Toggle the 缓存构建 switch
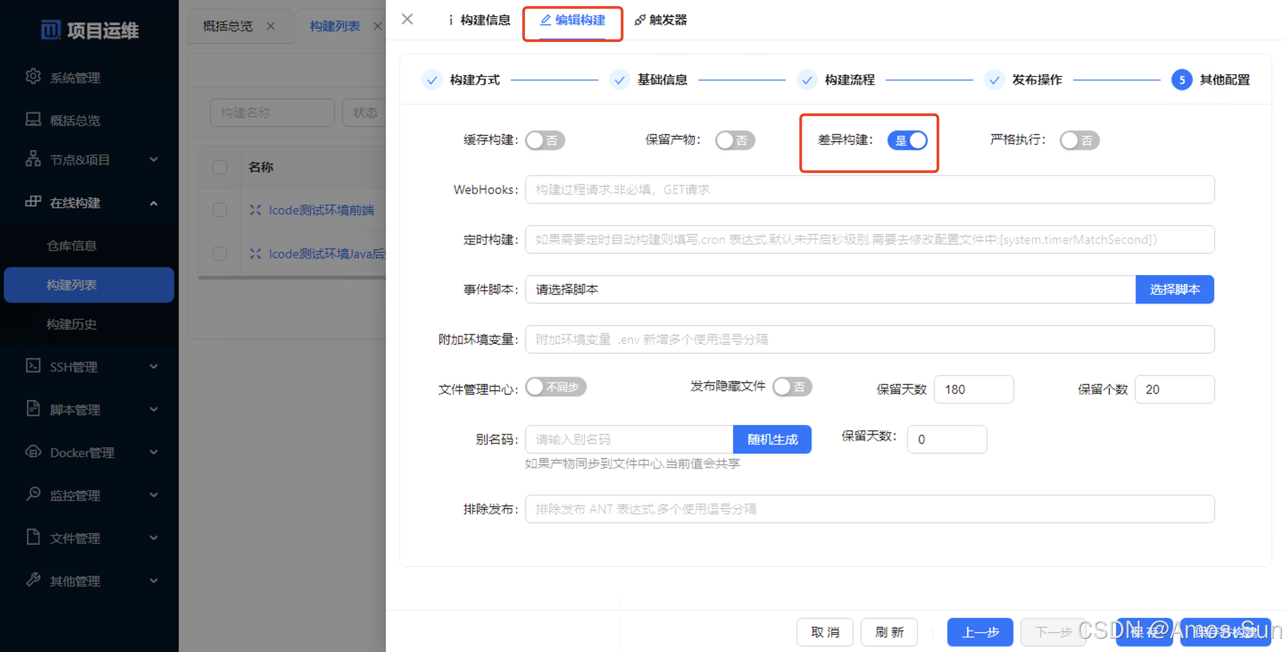This screenshot has height=652, width=1285. point(545,140)
